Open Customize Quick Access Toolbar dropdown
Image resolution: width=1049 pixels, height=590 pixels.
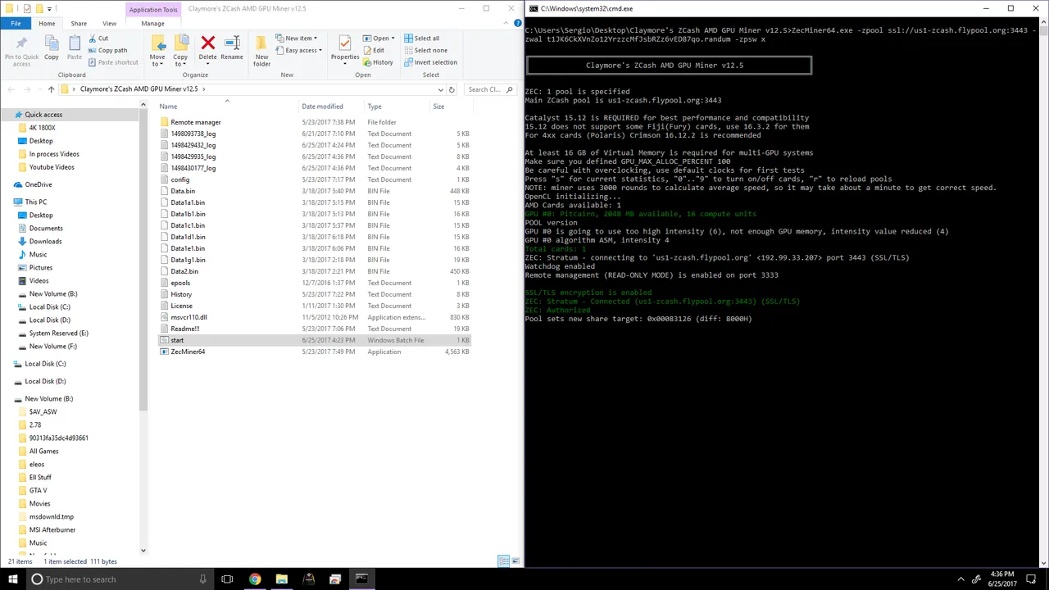[49, 8]
